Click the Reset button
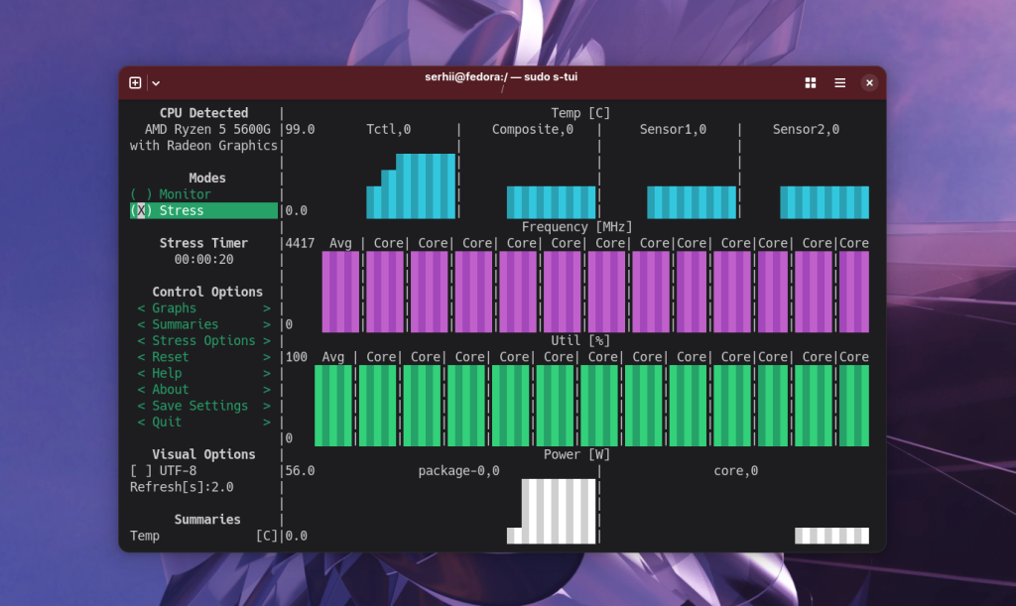Viewport: 1016px width, 606px height. [x=171, y=357]
